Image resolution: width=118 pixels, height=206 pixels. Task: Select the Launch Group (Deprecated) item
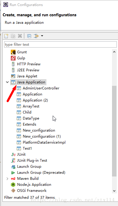tap(38, 173)
